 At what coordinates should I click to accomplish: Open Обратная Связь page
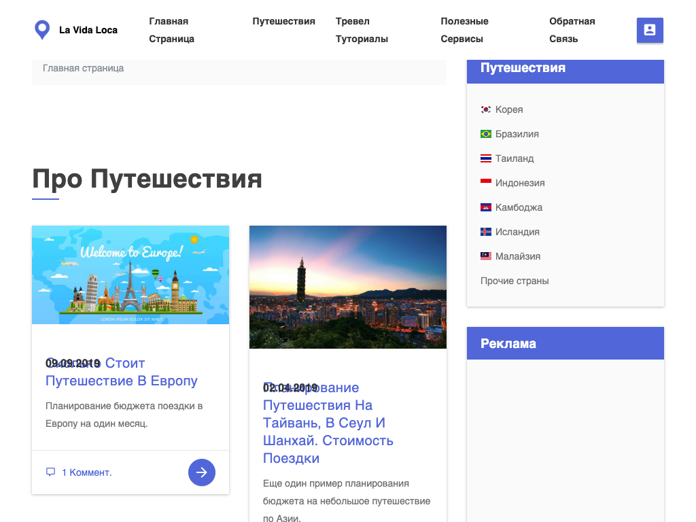click(x=572, y=30)
